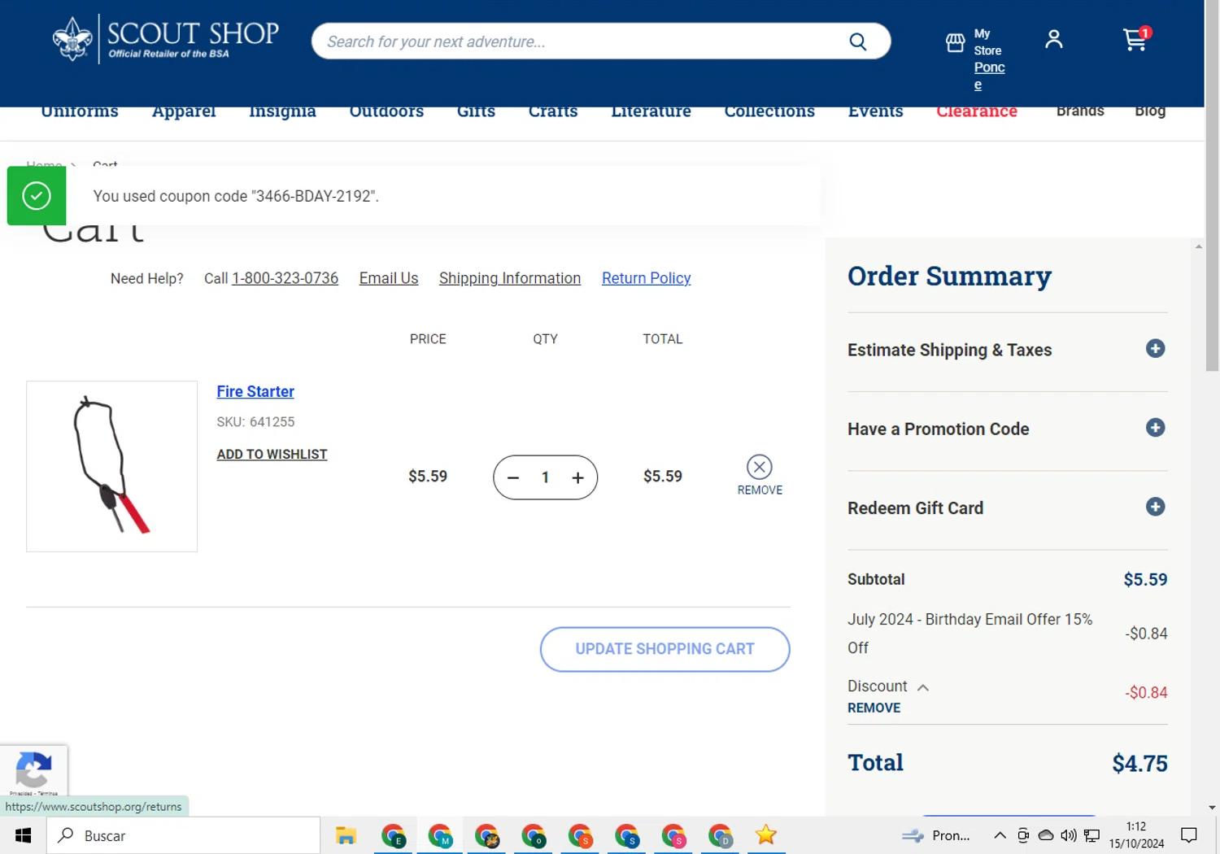This screenshot has height=854, width=1220.
Task: Open the Outdoors menu
Action: pyautogui.click(x=386, y=111)
